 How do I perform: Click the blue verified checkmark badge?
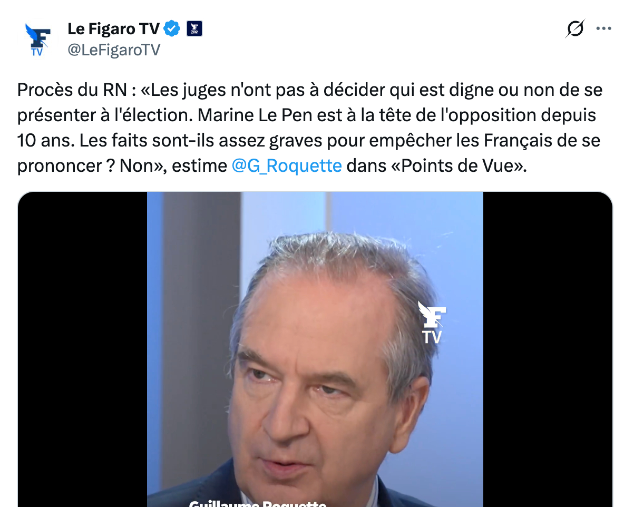coord(172,28)
